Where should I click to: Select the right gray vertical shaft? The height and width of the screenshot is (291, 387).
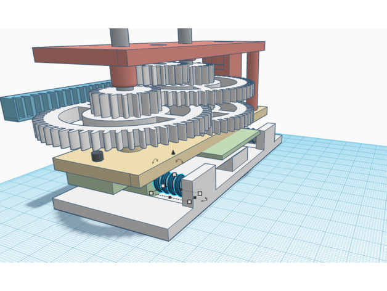185,35
